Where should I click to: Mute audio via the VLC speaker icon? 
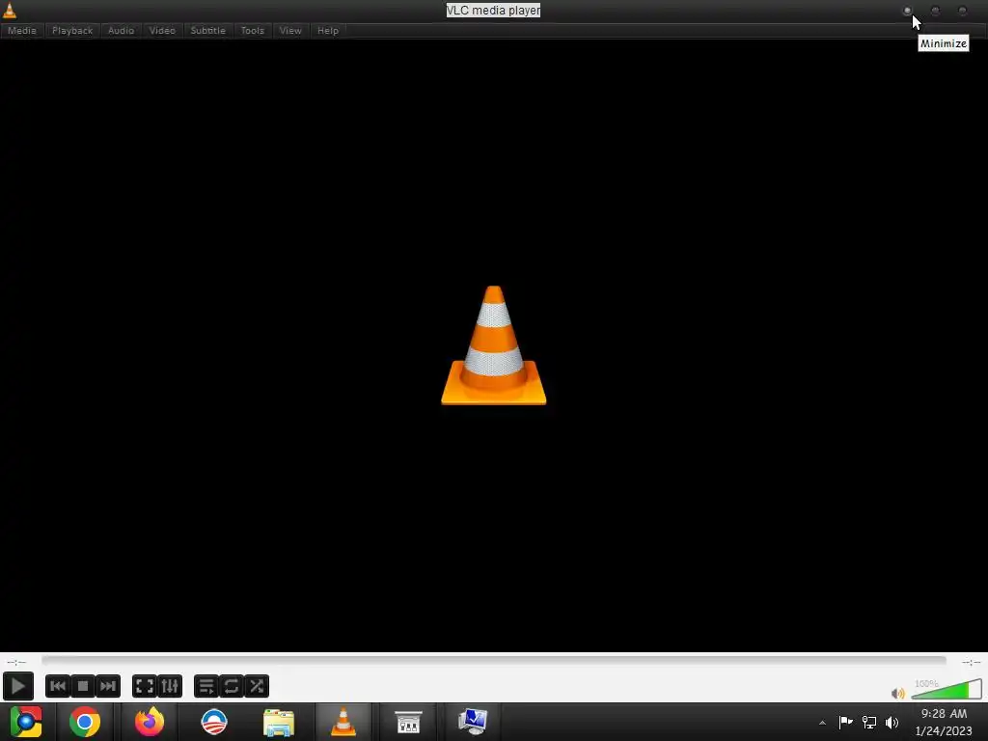(x=898, y=693)
